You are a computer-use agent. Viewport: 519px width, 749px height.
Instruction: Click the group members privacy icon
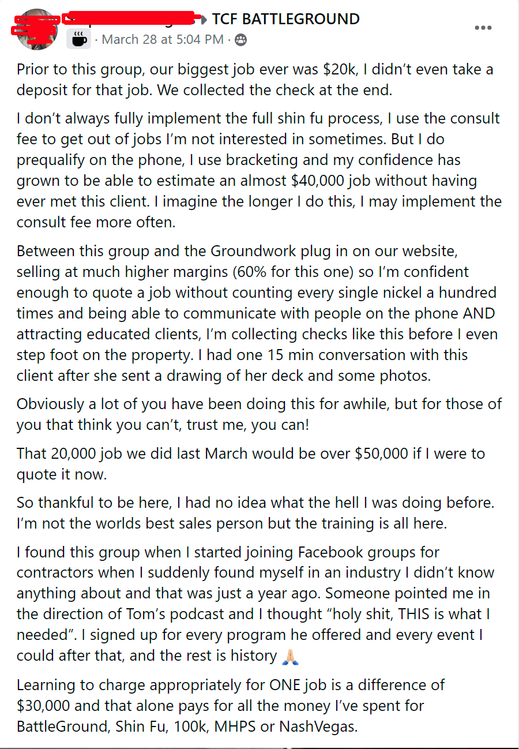coord(240,40)
